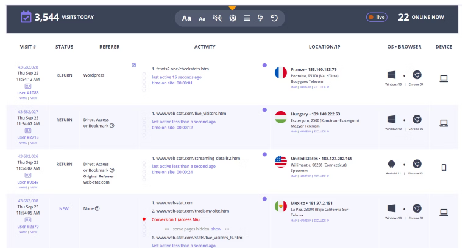This screenshot has width=471, height=251.
Task: Click help icon beside Direct Access for user #9847
Action: pos(112,170)
